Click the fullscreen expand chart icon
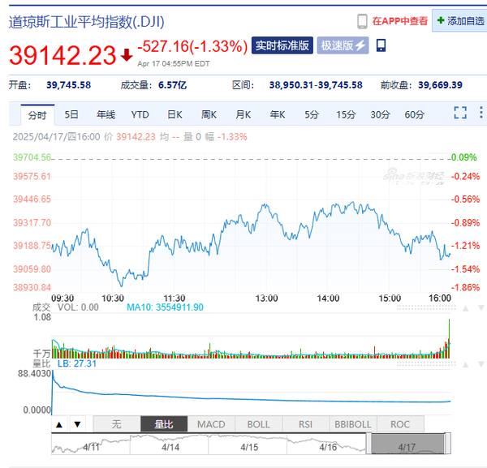Image resolution: width=487 pixels, height=468 pixels. coord(460,113)
